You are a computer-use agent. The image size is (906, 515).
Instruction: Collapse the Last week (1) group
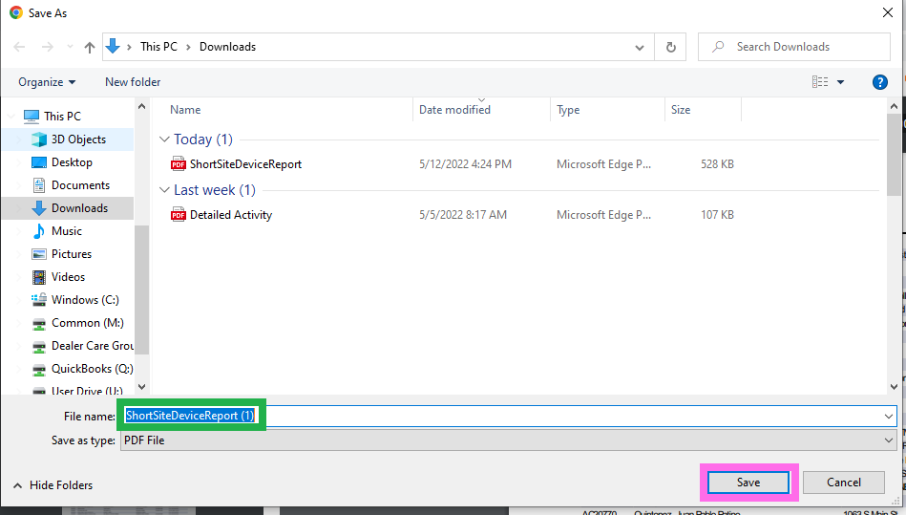165,190
